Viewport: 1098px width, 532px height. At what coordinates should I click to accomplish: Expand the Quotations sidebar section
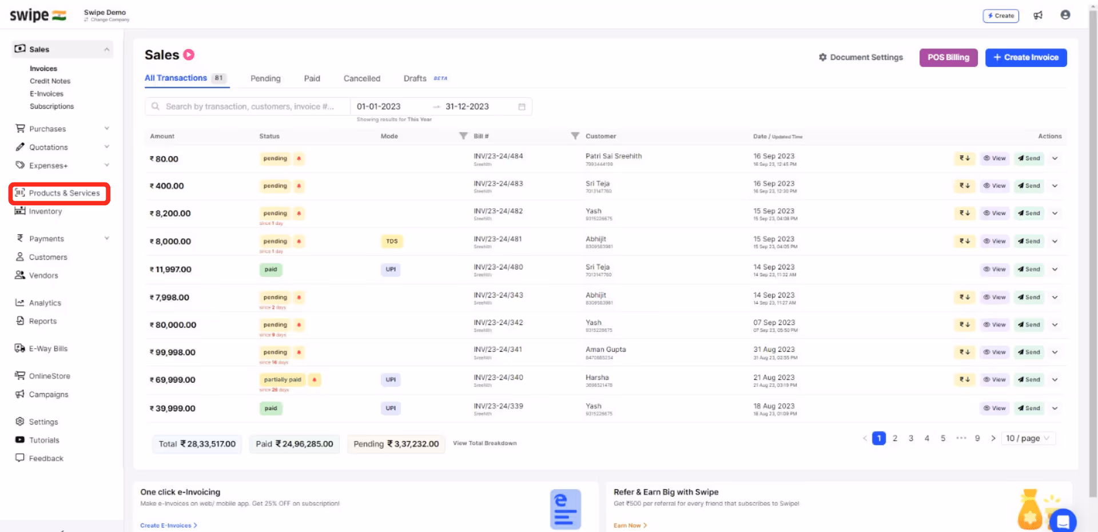point(106,147)
